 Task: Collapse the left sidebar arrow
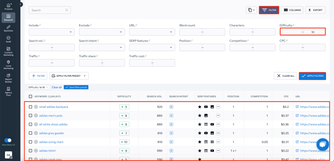point(21,4)
